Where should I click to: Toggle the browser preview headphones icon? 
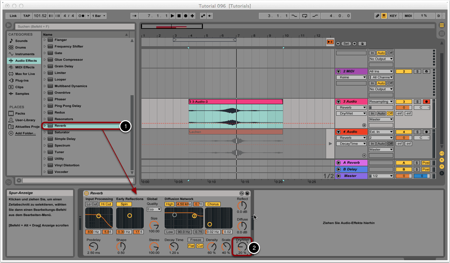pos(19,181)
